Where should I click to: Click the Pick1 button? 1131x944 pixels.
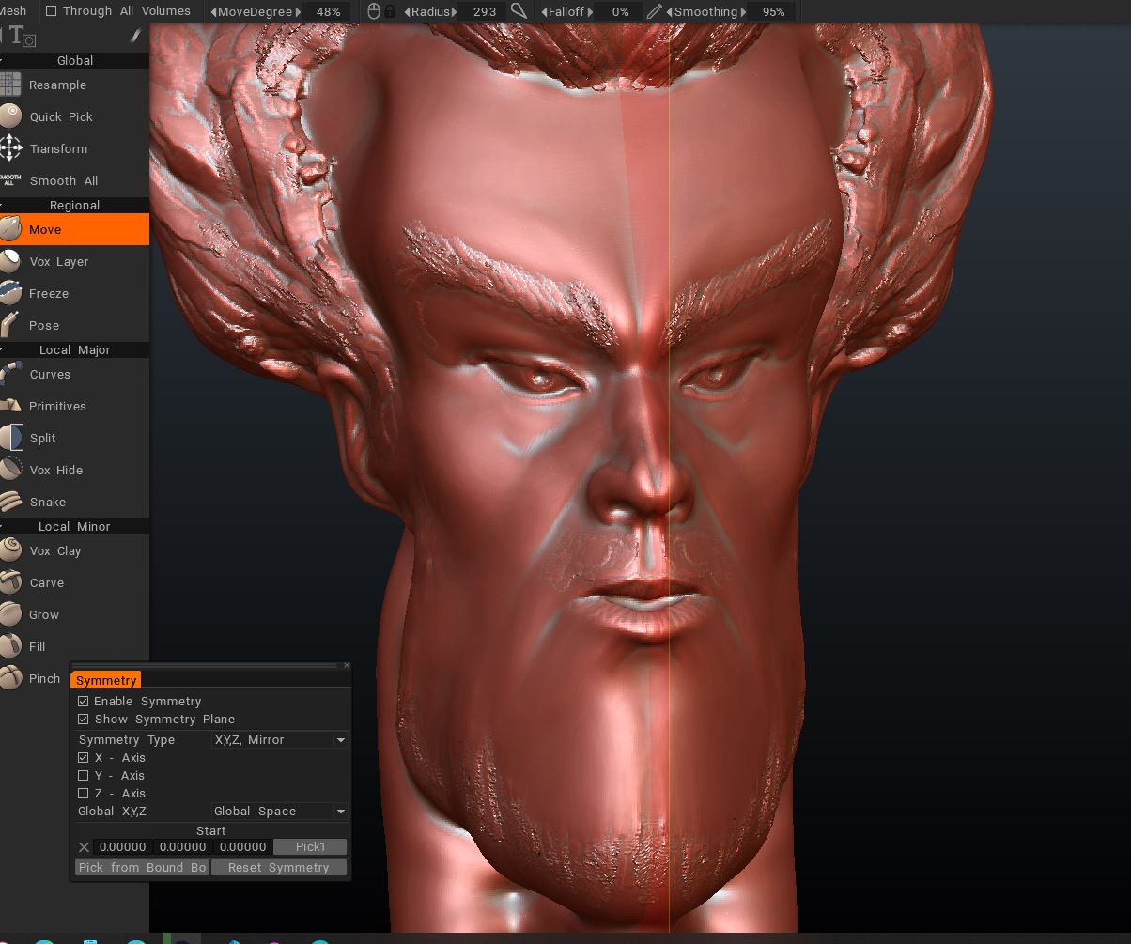tap(310, 847)
